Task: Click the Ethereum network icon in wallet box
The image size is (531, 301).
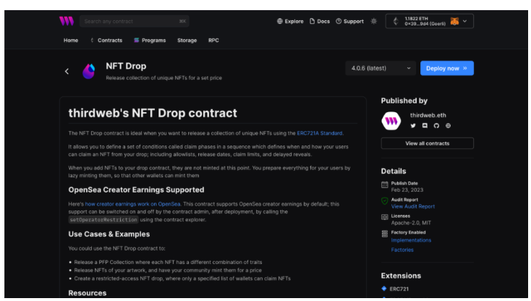Action: coord(396,21)
